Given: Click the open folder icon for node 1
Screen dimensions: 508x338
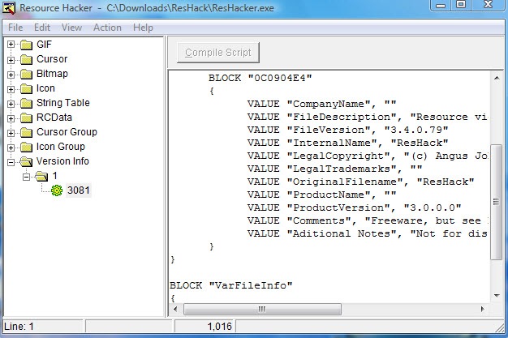Looking at the screenshot, I should [41, 177].
